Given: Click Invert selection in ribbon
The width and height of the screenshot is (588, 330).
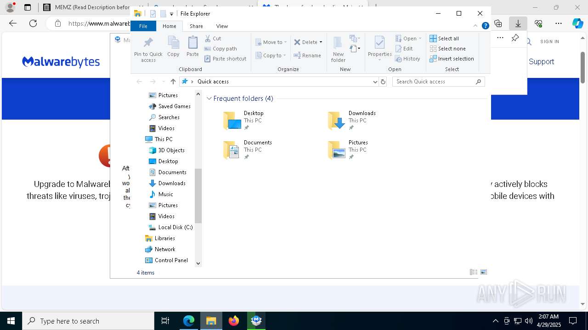Looking at the screenshot, I should 452,59.
